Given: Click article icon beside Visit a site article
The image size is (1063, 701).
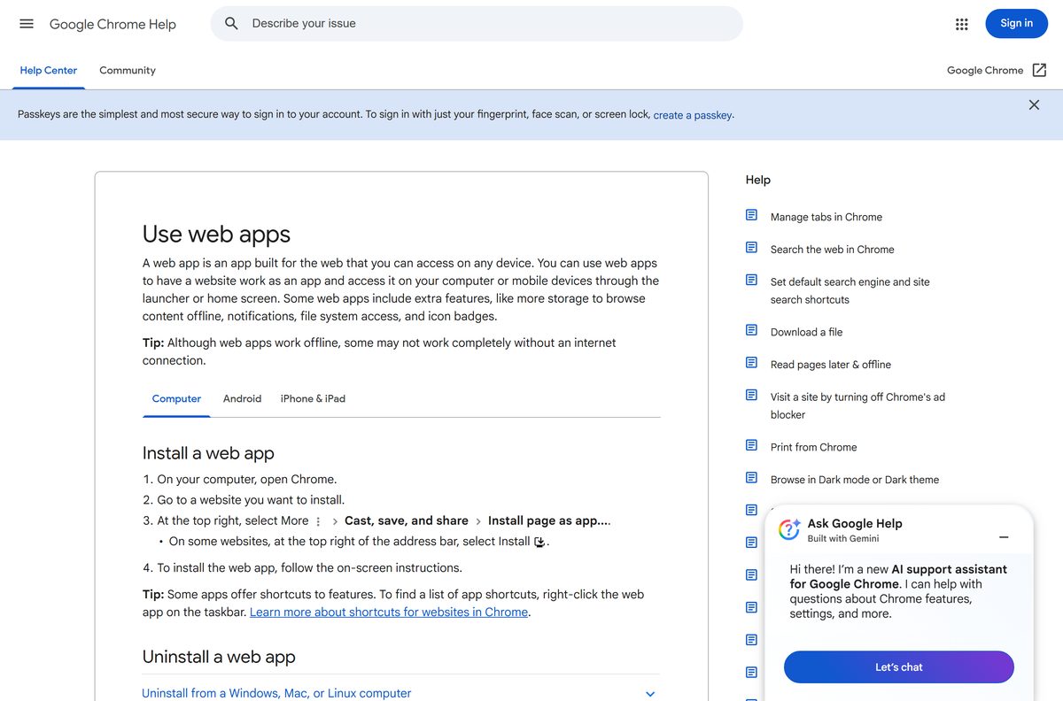Looking at the screenshot, I should pyautogui.click(x=751, y=395).
